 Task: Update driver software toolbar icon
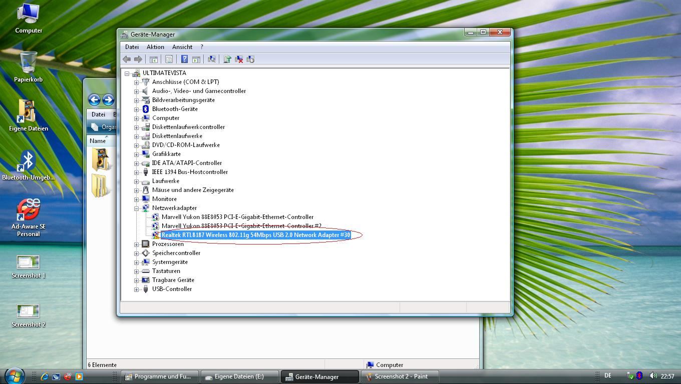point(227,59)
